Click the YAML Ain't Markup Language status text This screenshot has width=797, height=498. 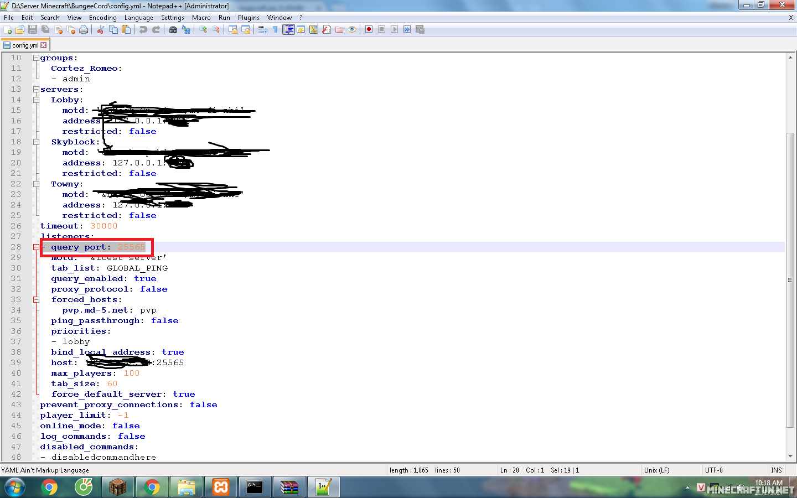point(45,470)
